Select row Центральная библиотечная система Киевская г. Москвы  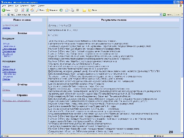(x=82, y=106)
